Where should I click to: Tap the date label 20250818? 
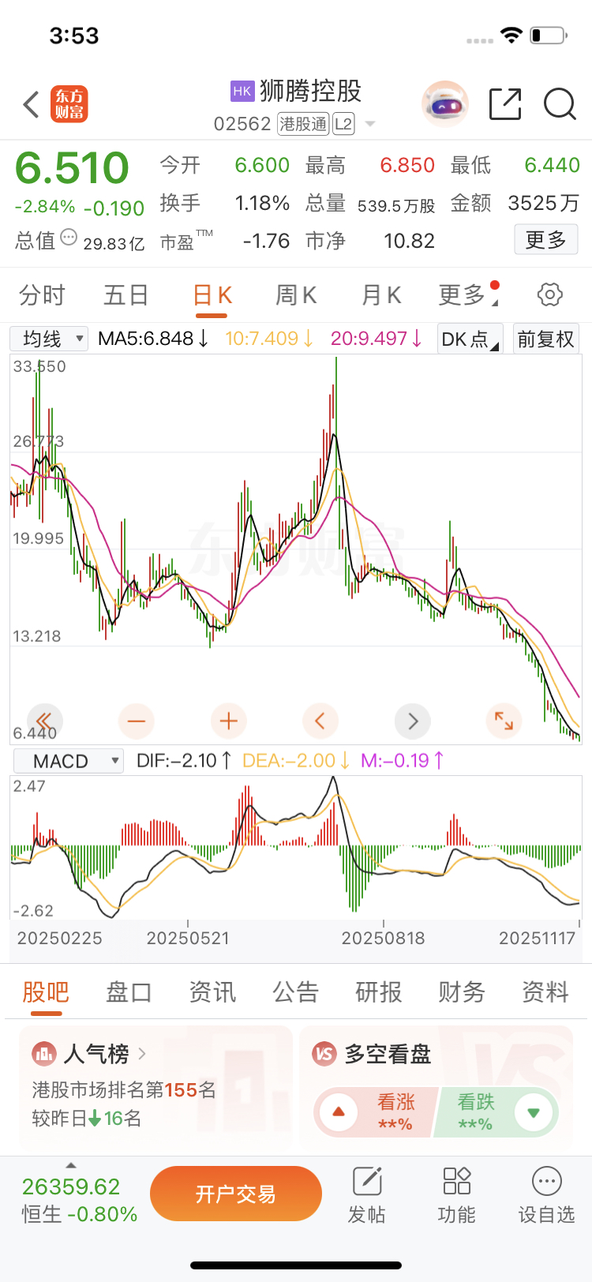point(383,938)
